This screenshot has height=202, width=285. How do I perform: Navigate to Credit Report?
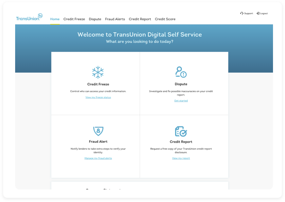click(x=140, y=19)
